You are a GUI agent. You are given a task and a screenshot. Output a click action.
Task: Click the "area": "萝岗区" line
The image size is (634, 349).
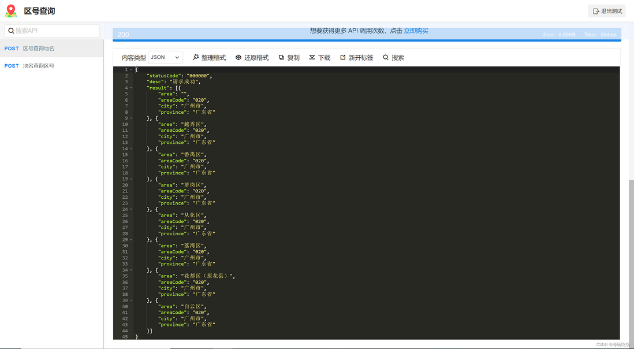coord(182,185)
